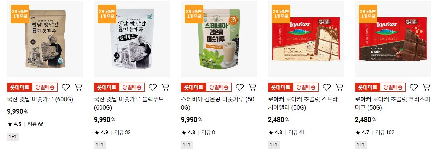Click the Loacker Stracciatella chocolate product image

tap(306, 39)
